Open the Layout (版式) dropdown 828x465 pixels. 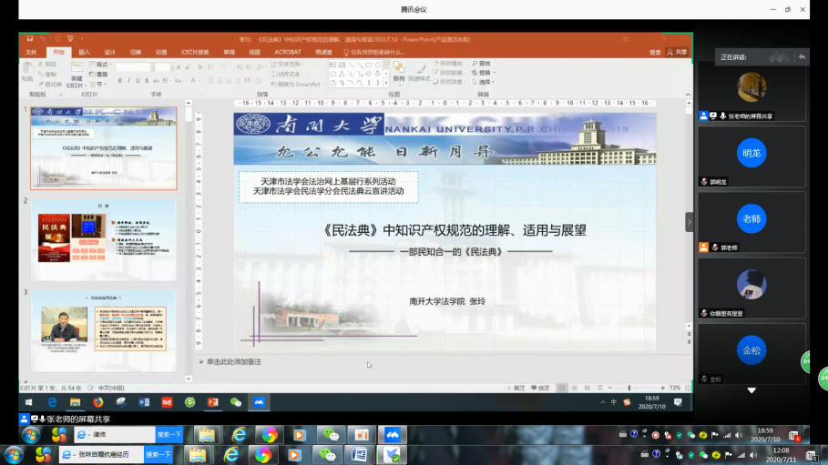pos(100,65)
